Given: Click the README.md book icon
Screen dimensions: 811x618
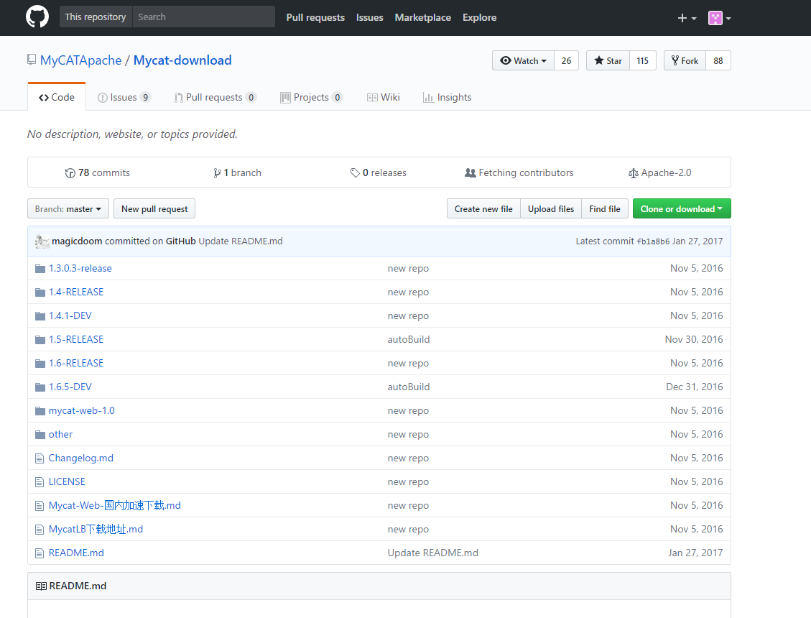Looking at the screenshot, I should (41, 586).
